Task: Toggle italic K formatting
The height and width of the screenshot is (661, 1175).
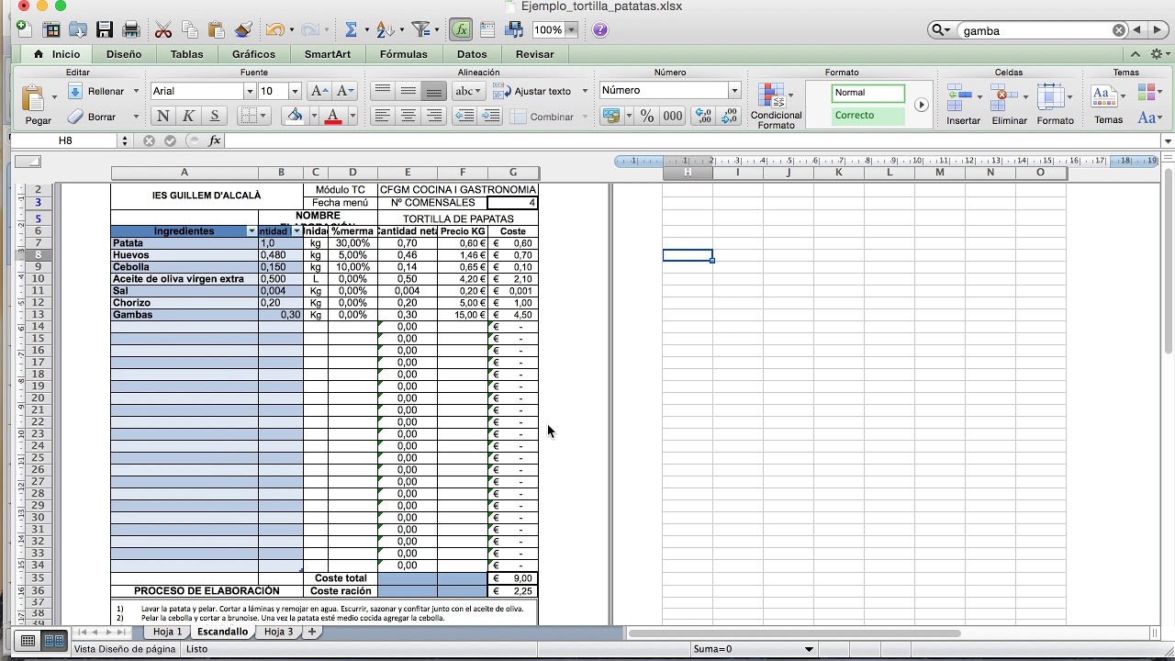Action: pyautogui.click(x=188, y=116)
